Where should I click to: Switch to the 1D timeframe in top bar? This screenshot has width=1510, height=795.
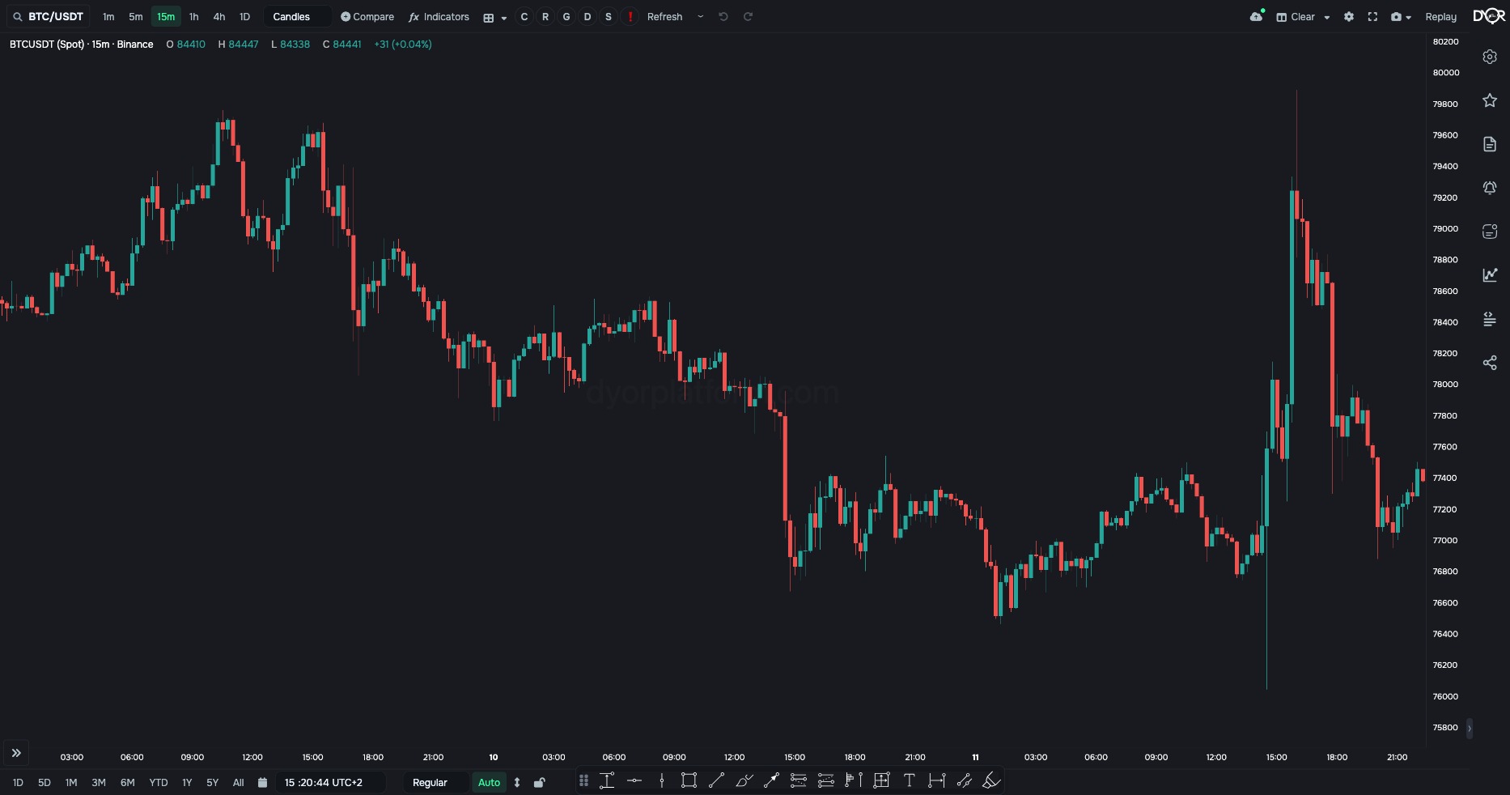click(245, 16)
